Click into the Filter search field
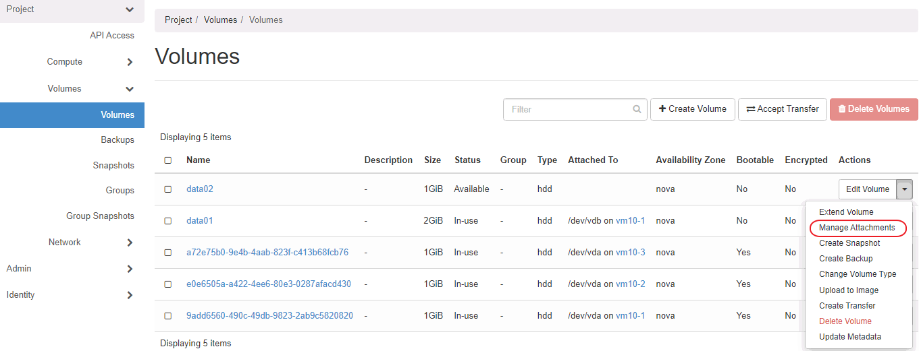 pyautogui.click(x=567, y=109)
